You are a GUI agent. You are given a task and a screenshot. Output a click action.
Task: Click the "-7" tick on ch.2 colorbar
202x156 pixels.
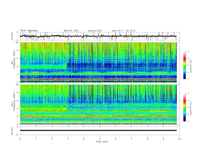click(188, 121)
